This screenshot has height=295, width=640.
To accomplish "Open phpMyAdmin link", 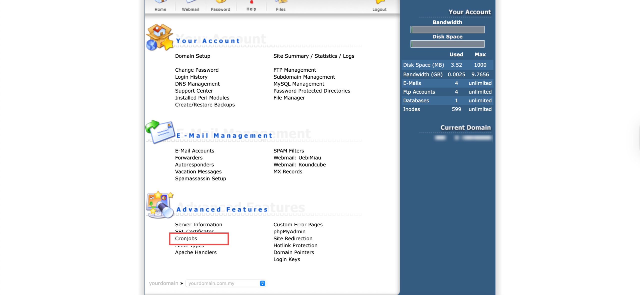I will (x=289, y=232).
